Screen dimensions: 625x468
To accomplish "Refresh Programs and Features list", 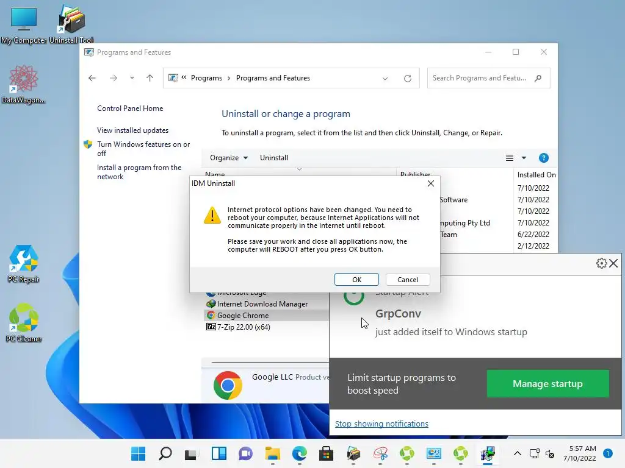I will click(407, 79).
